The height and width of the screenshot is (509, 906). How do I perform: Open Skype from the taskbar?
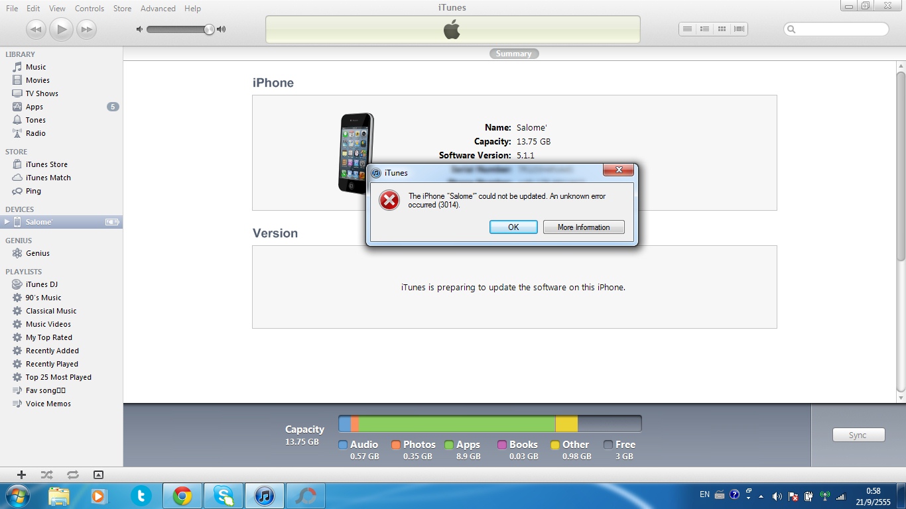click(224, 496)
